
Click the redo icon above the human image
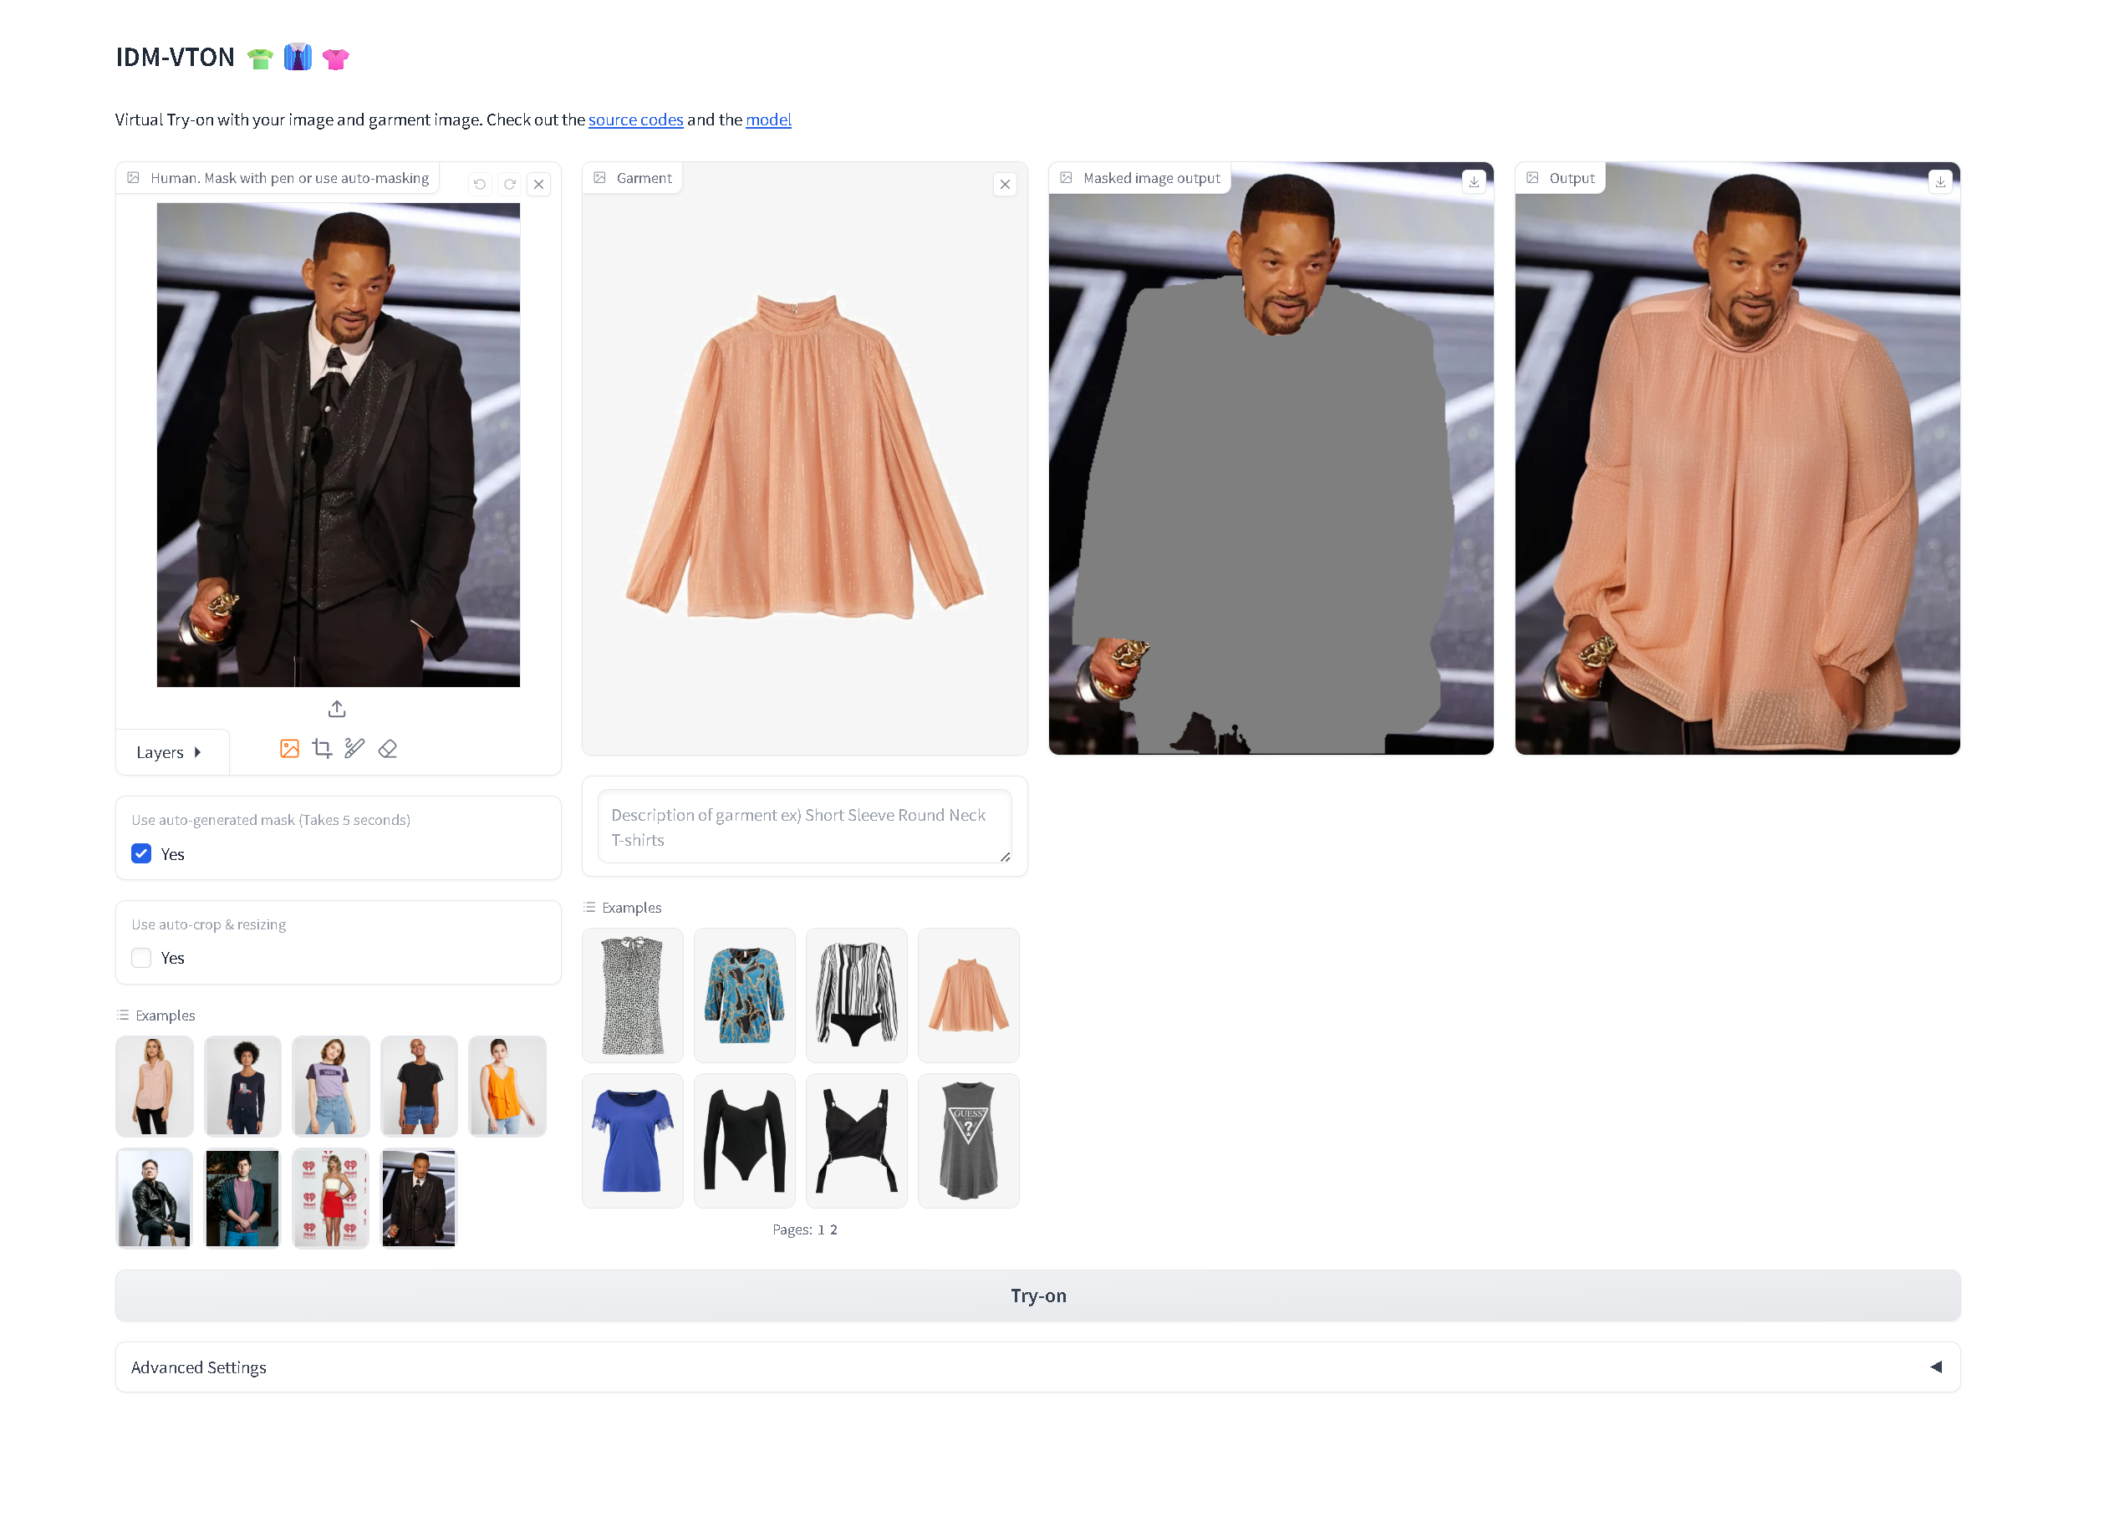tap(509, 185)
